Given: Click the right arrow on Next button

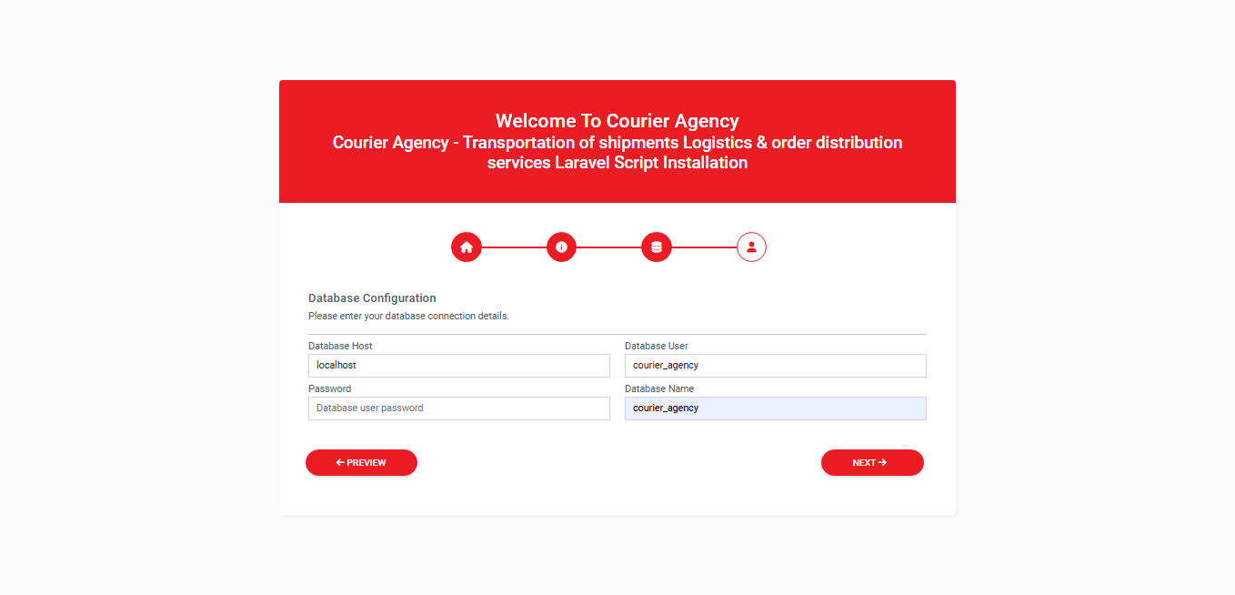Looking at the screenshot, I should pos(882,463).
